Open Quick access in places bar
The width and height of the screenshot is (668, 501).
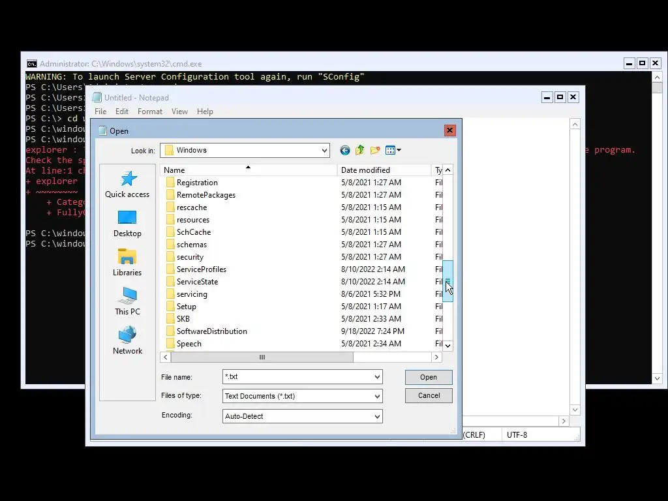pos(127,185)
